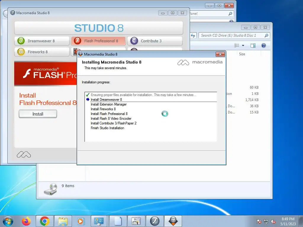Click the '9 items' status text
Viewport: 303px width, 227px height.
point(68,186)
